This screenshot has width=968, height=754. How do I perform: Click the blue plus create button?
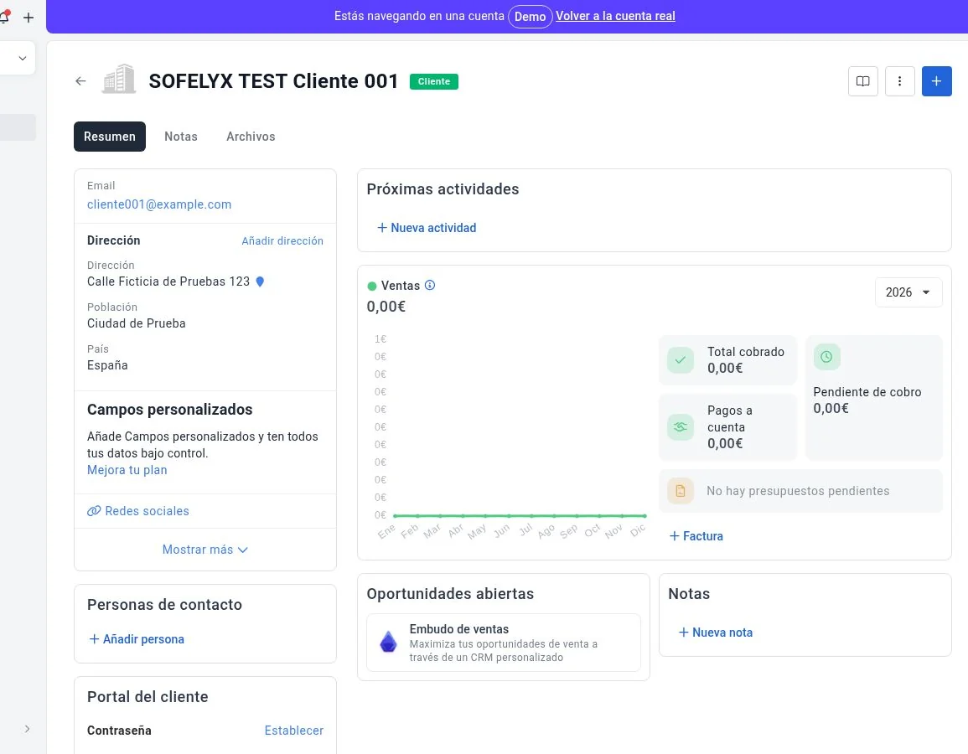pos(936,81)
